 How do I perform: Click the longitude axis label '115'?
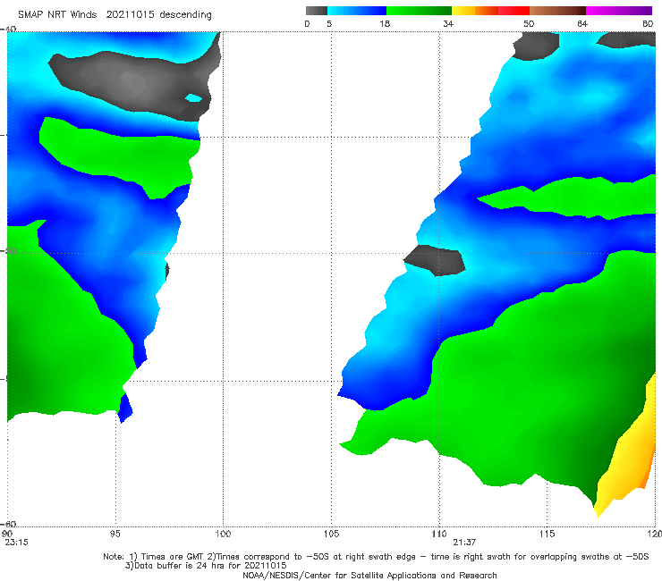[547, 534]
